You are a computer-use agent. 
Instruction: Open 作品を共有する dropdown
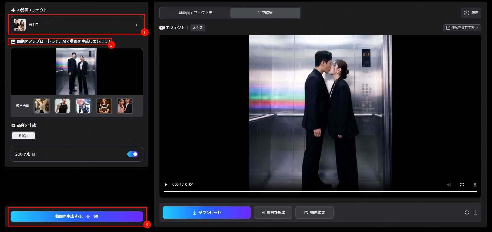tap(462, 28)
